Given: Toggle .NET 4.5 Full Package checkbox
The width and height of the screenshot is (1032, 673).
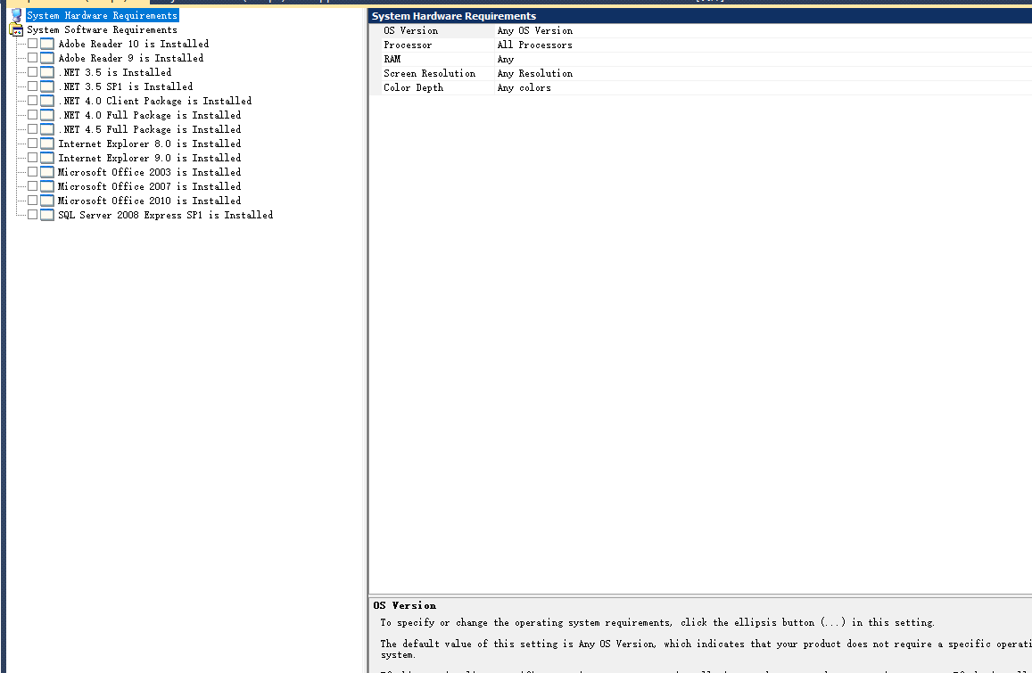Looking at the screenshot, I should [32, 129].
